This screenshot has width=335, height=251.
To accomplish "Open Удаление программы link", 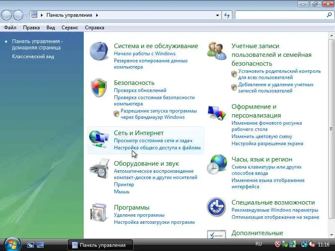I will (x=139, y=215).
